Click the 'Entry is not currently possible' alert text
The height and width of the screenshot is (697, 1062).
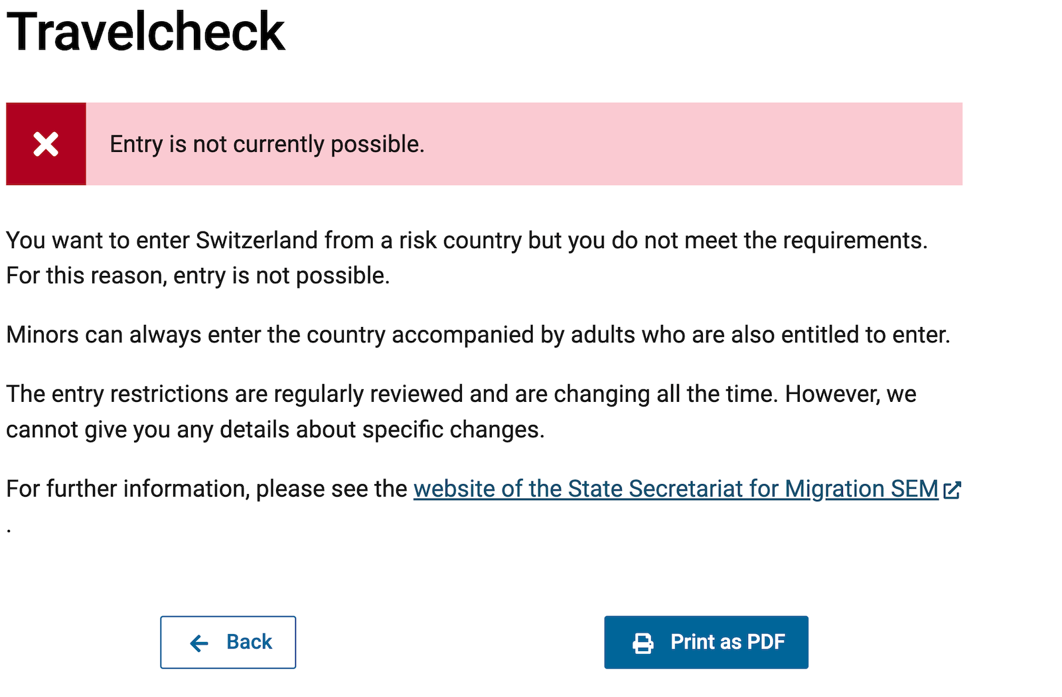(267, 143)
